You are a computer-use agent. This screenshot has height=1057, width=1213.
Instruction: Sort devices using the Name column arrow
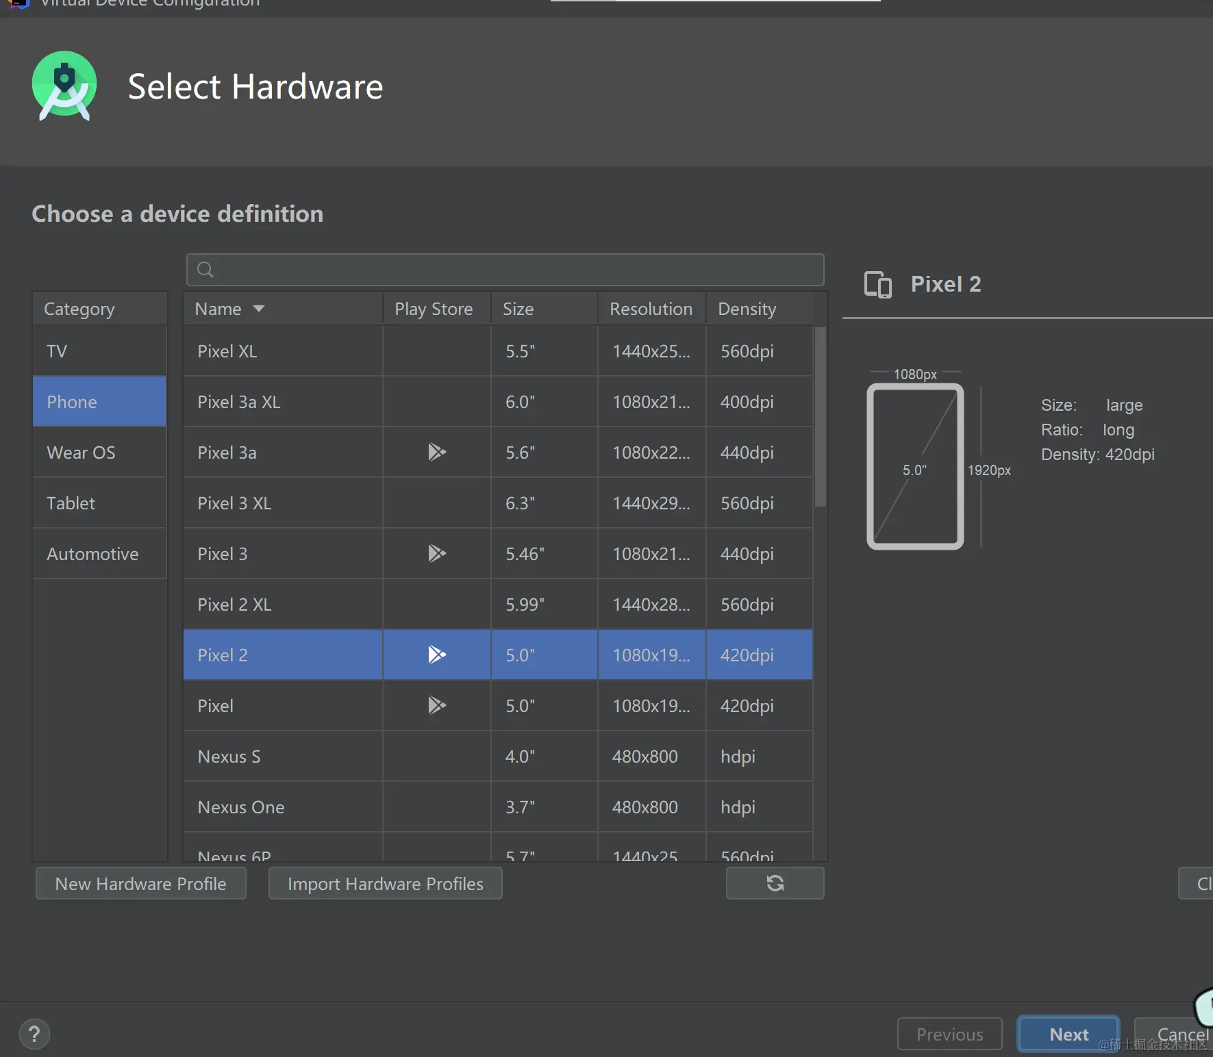(x=259, y=309)
